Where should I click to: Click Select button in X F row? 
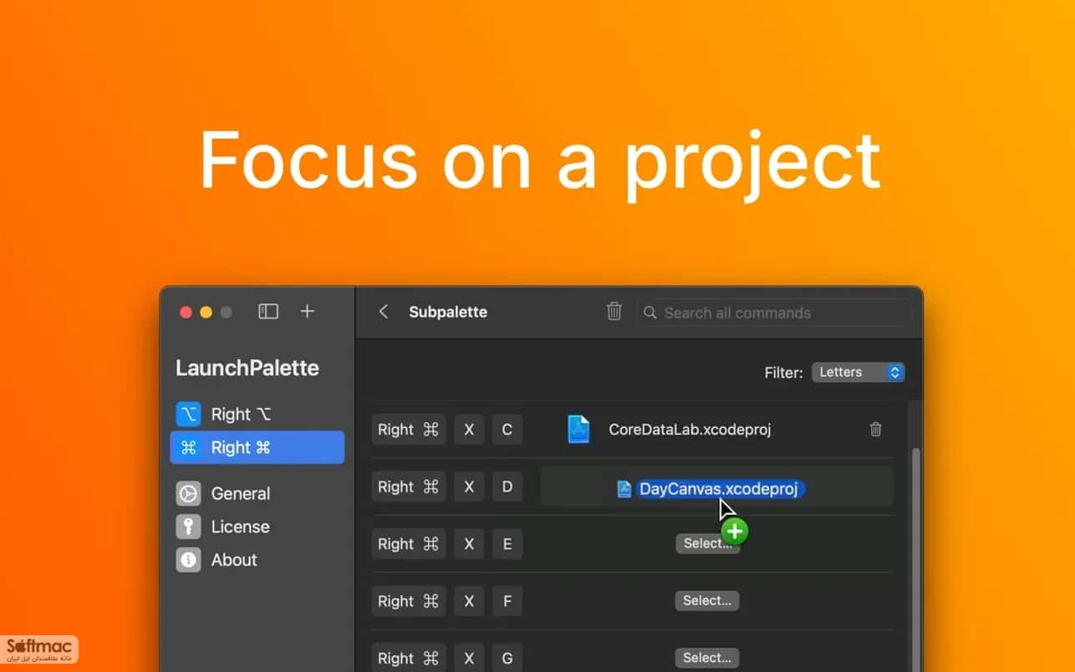(x=707, y=600)
